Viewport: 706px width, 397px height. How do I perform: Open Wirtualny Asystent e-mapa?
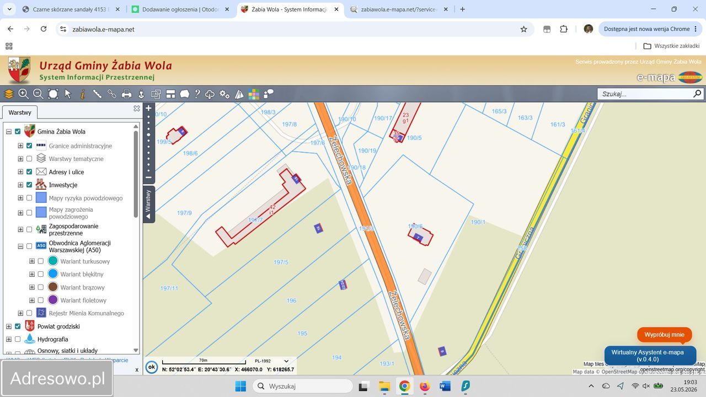click(650, 356)
